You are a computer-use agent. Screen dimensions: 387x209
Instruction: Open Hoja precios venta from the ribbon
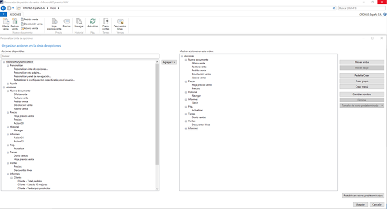(x=54, y=24)
